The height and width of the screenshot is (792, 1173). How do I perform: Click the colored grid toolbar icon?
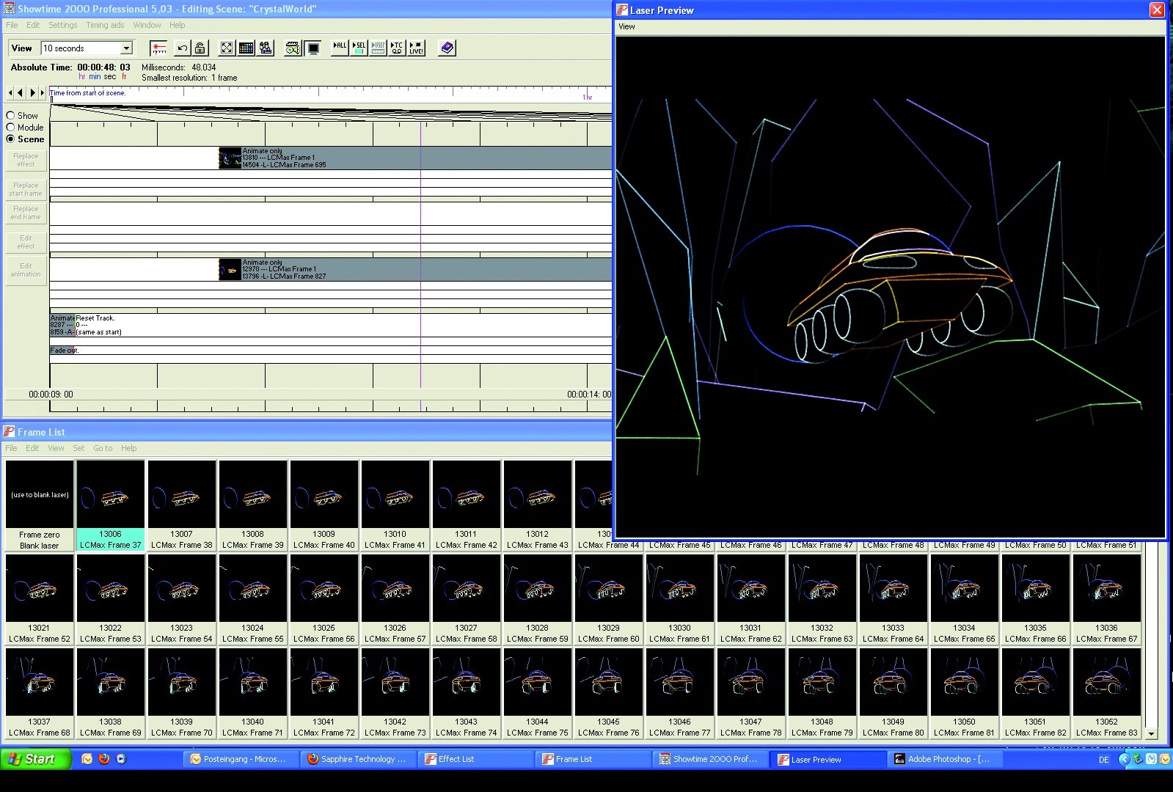click(246, 48)
